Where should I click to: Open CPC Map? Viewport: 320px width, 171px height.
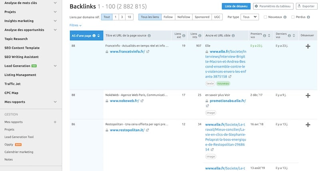(12, 93)
